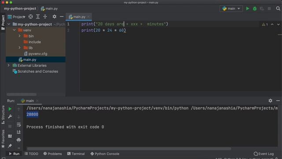Screen dimensions: 282x159
Task: Open Project panel settings gear
Action: [x=54, y=17]
